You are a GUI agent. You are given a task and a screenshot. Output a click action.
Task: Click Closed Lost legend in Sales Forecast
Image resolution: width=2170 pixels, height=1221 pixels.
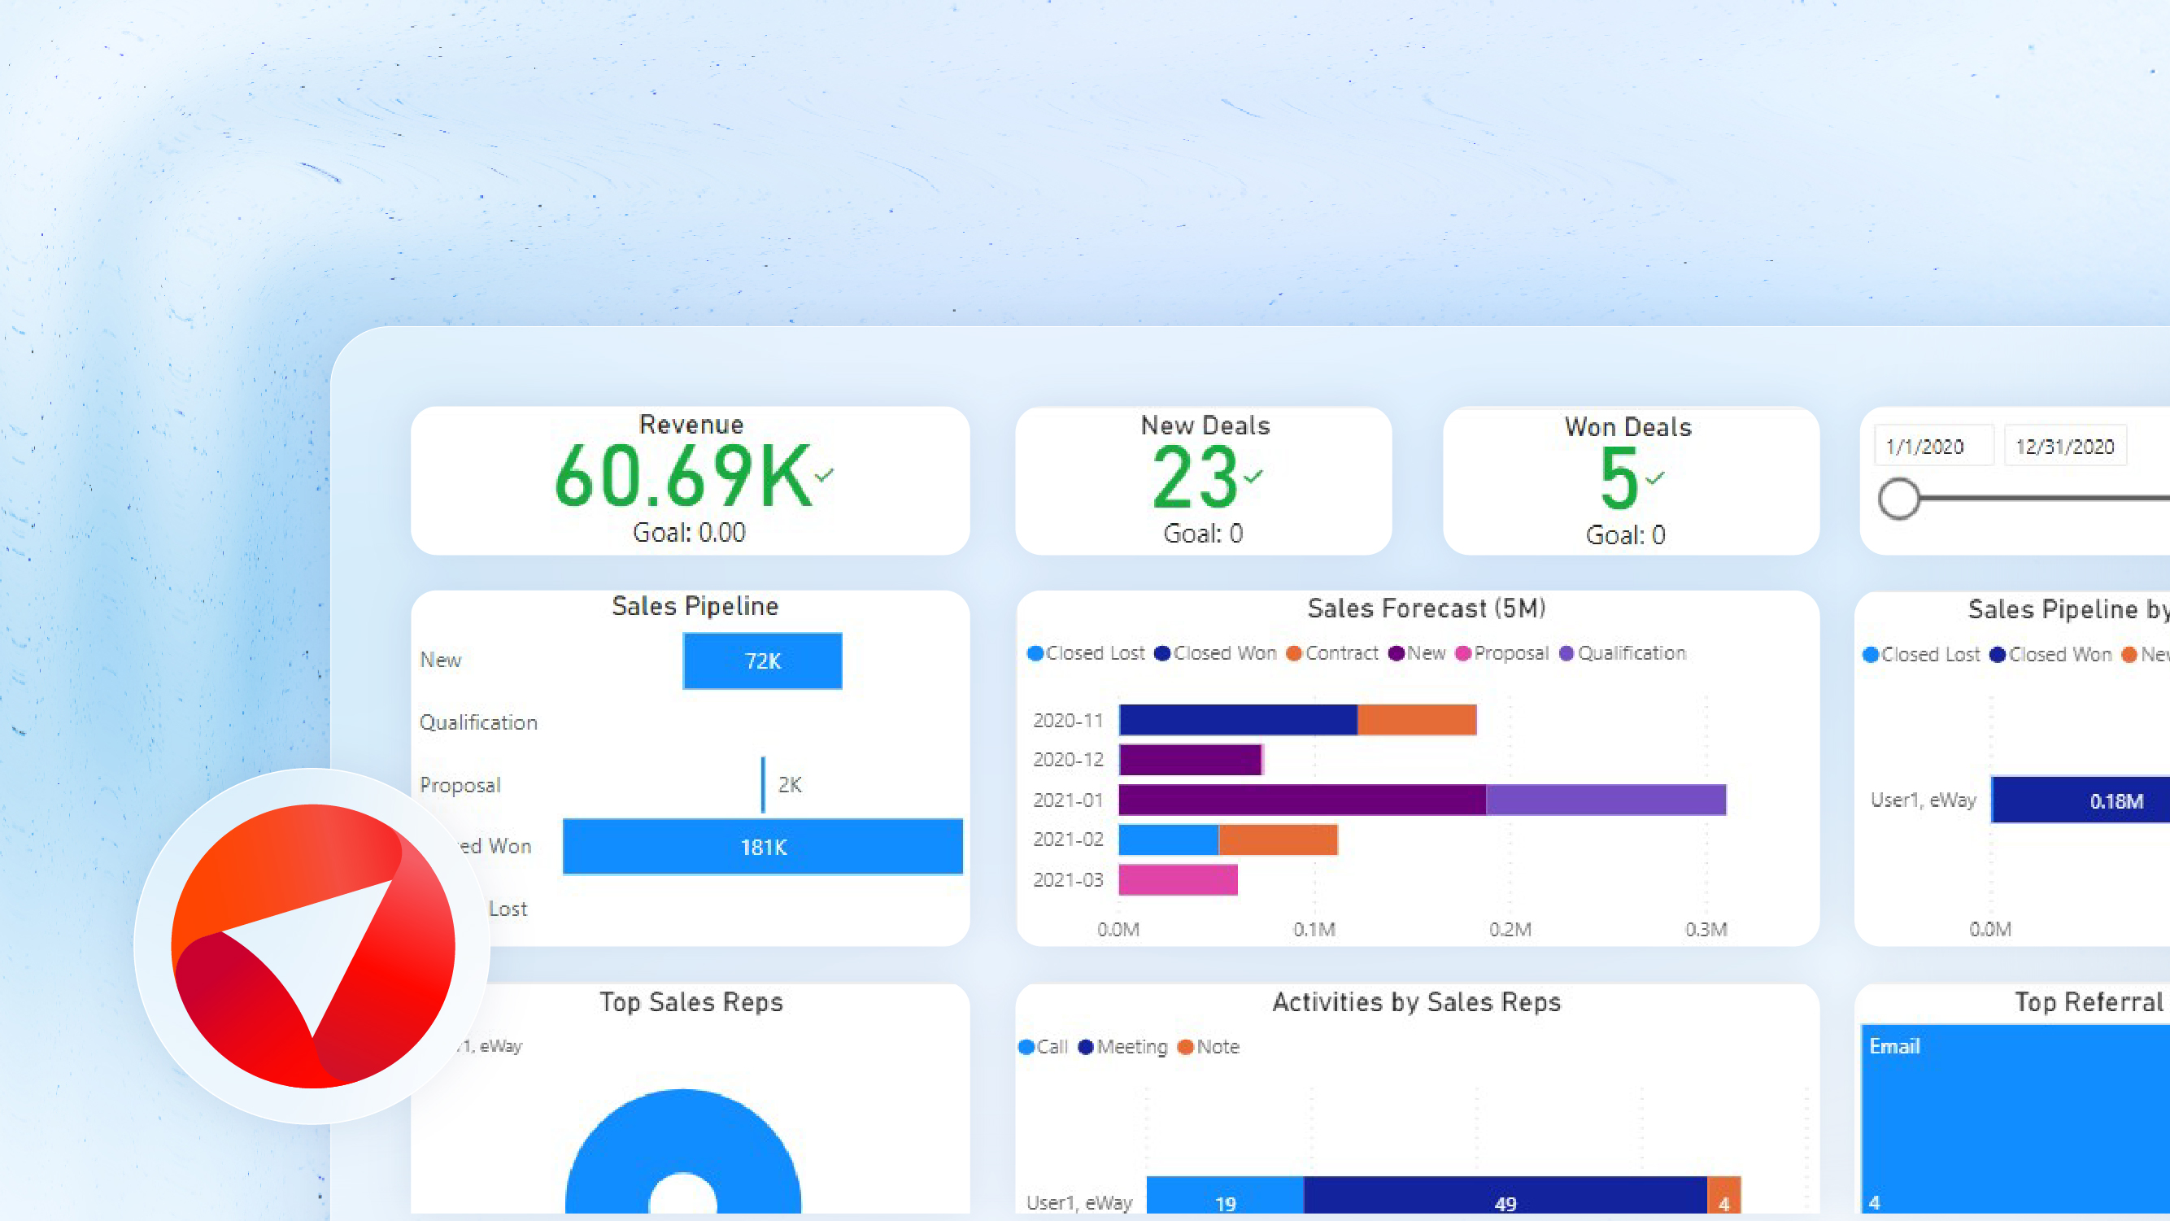pyautogui.click(x=1086, y=653)
